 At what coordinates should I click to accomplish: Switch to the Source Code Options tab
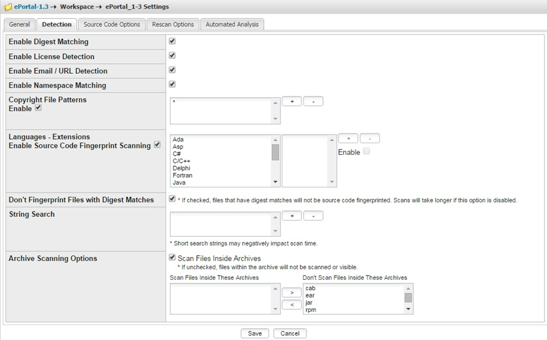(x=112, y=25)
